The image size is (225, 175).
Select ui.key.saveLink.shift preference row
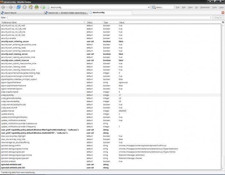click(x=111, y=108)
